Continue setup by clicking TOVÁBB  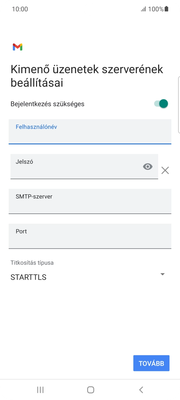[151, 363]
